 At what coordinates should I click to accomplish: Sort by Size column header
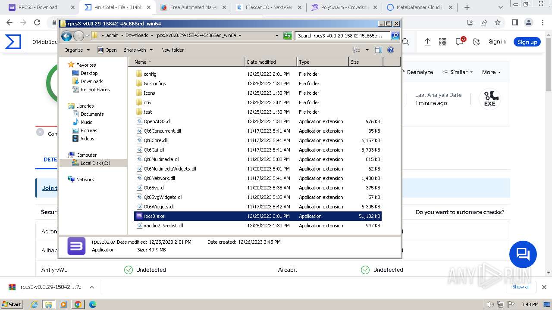pos(366,62)
